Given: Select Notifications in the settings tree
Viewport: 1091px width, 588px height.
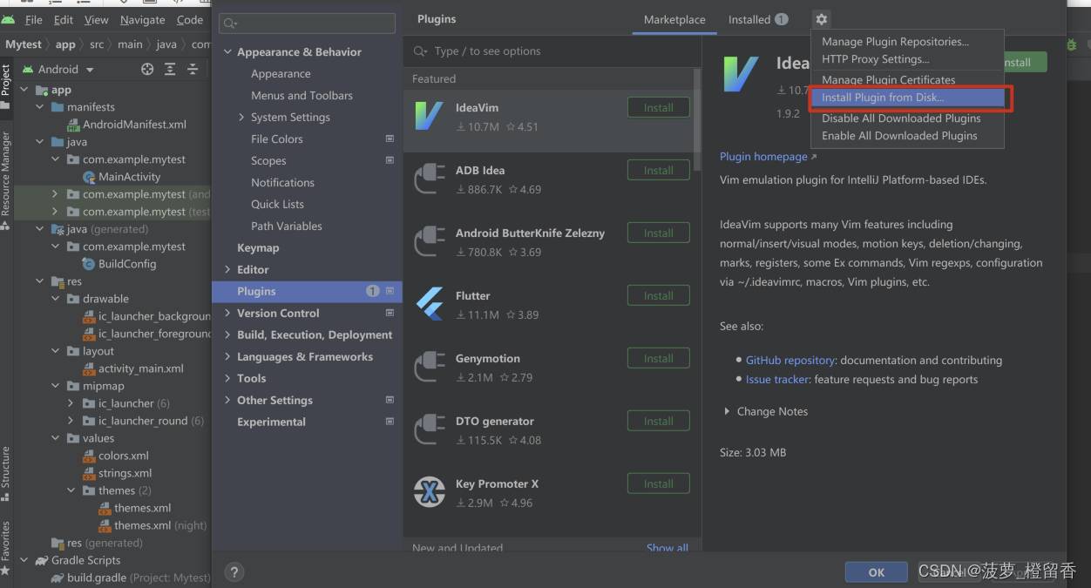Looking at the screenshot, I should pyautogui.click(x=282, y=183).
